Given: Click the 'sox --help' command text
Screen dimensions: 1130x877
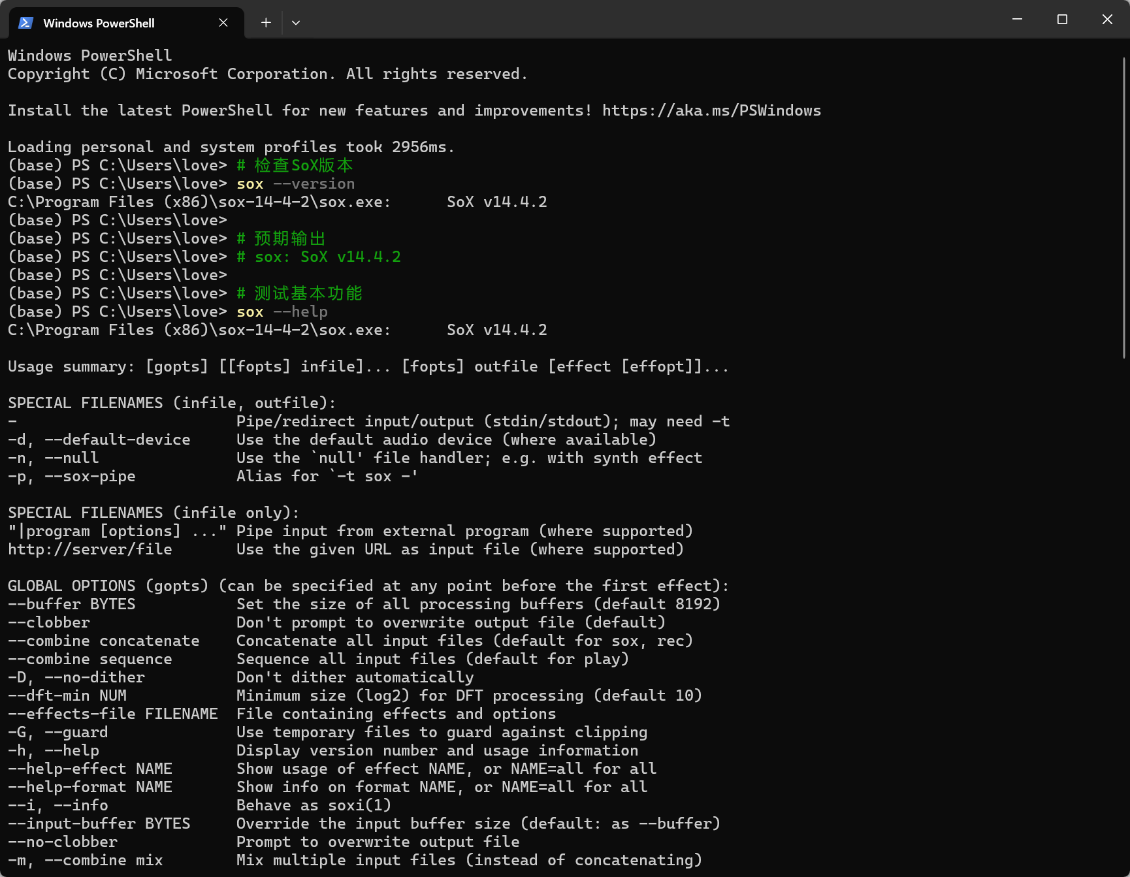Looking at the screenshot, I should 282,311.
